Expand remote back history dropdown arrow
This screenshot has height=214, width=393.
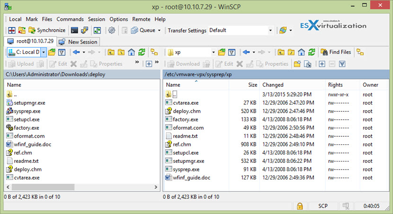tap(254, 52)
